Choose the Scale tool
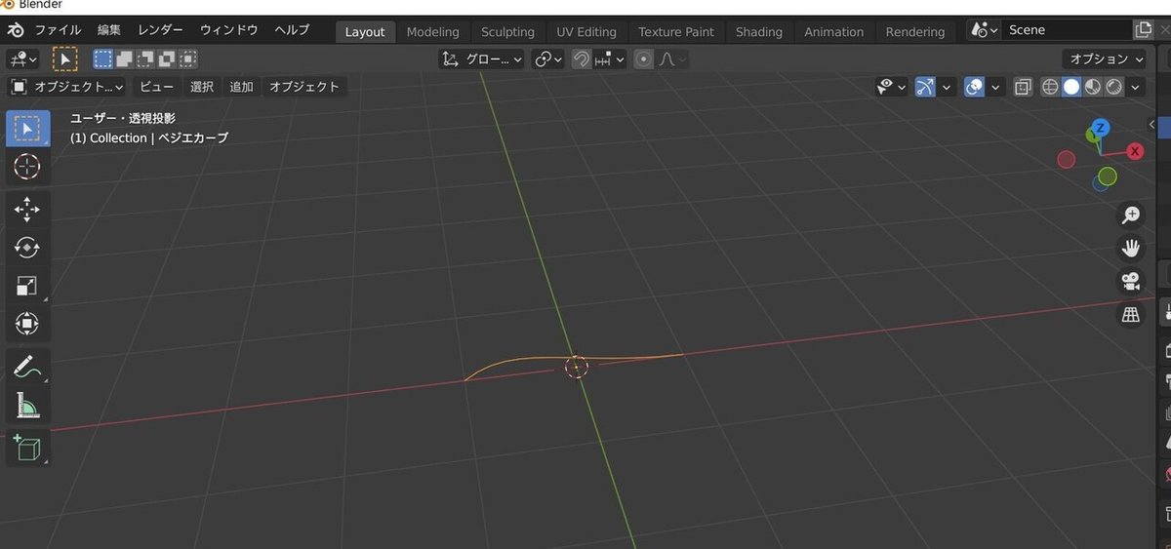This screenshot has height=549, width=1171. point(27,286)
